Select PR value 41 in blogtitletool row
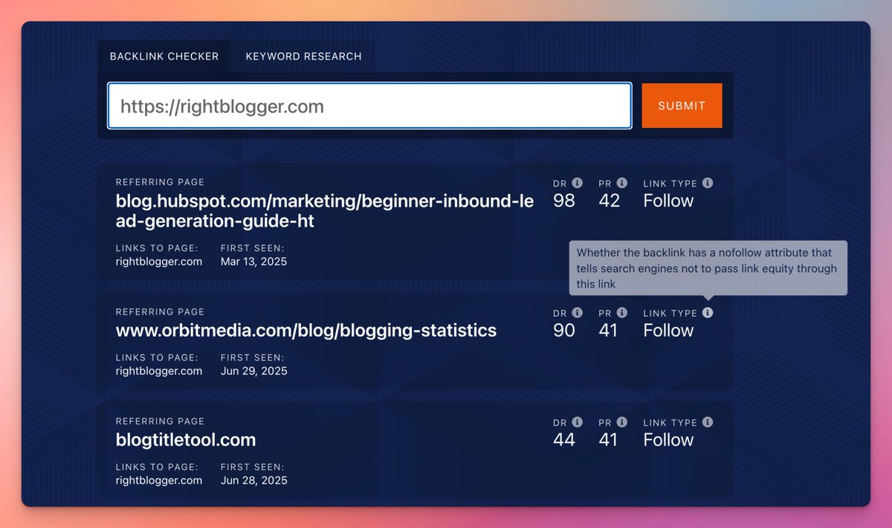Viewport: 892px width, 528px height. (x=608, y=440)
